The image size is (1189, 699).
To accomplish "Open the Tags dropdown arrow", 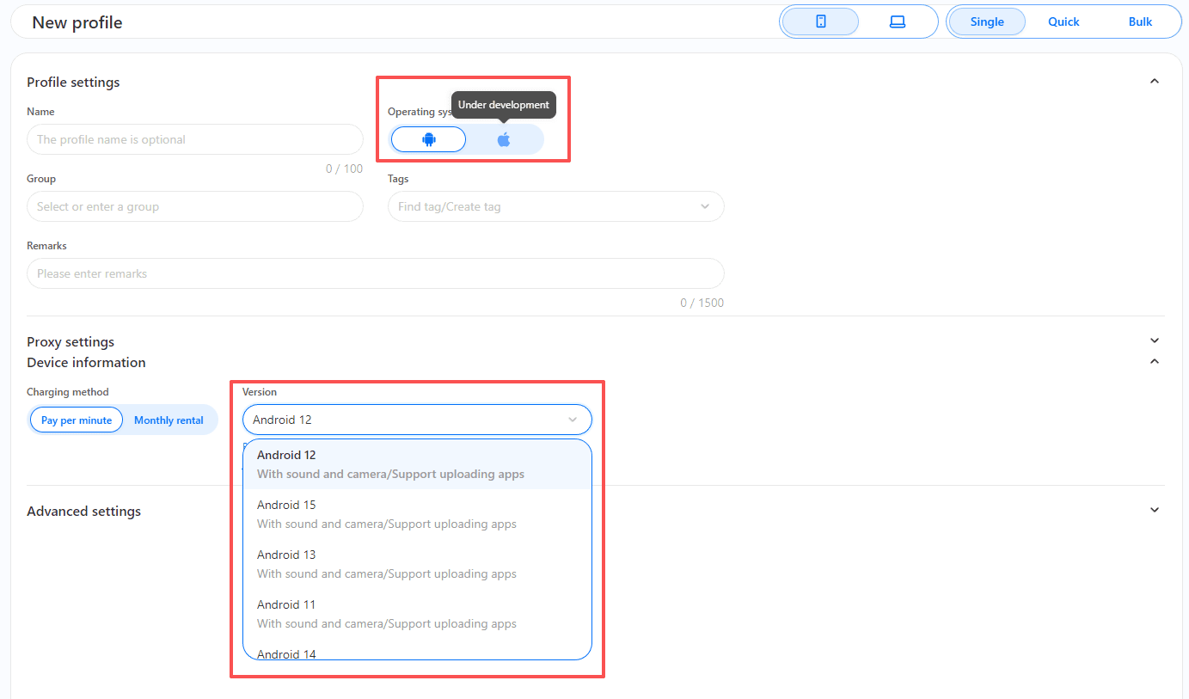I will [705, 206].
